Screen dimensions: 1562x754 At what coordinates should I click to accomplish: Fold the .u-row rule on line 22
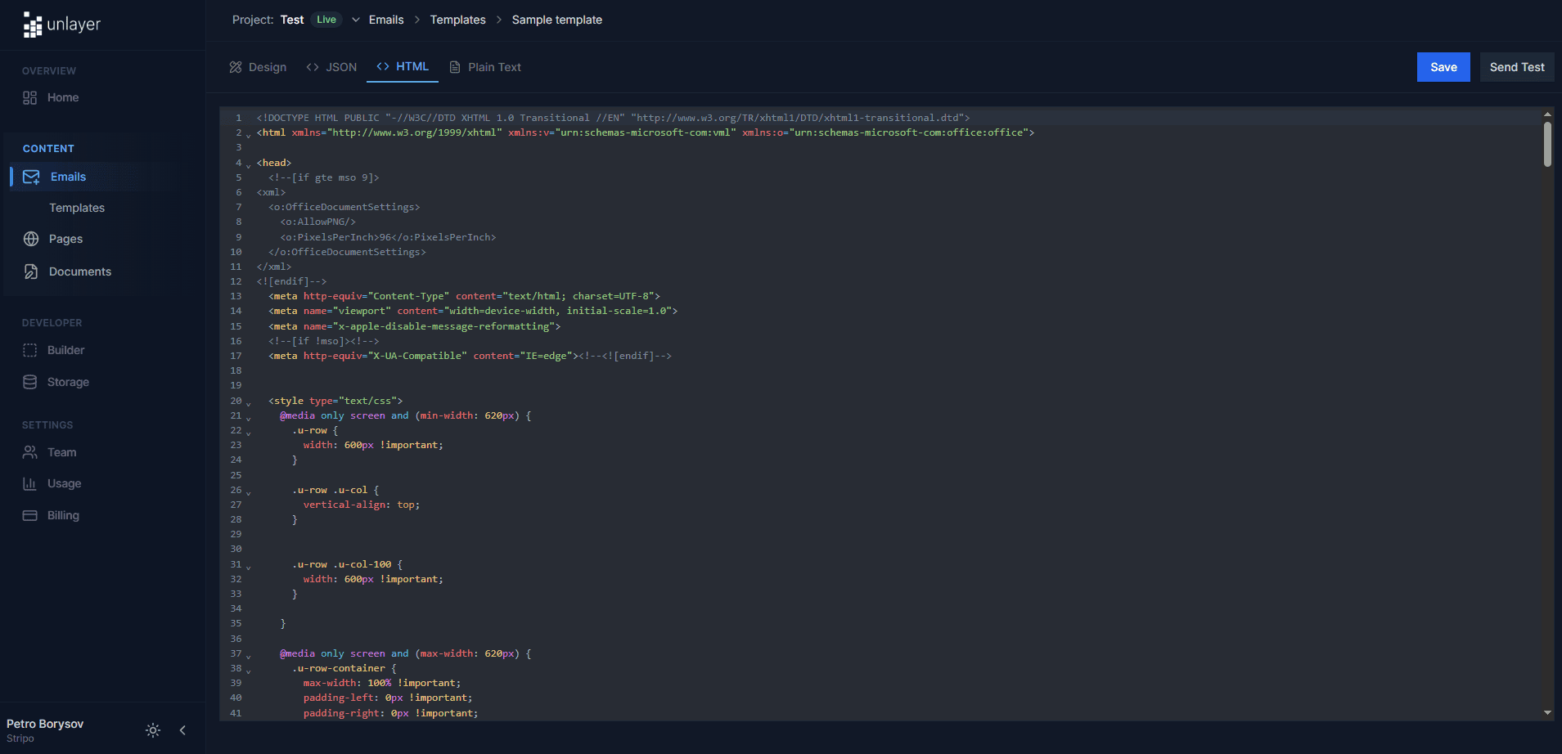pos(249,433)
